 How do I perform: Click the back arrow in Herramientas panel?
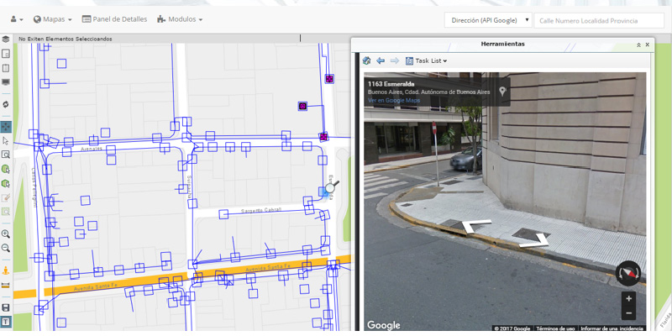(x=381, y=60)
